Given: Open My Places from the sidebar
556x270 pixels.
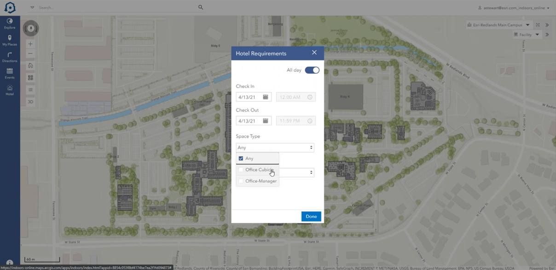Looking at the screenshot, I should click(x=9, y=39).
